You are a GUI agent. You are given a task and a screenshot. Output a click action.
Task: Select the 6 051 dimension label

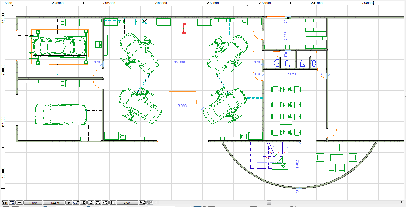tap(292, 74)
